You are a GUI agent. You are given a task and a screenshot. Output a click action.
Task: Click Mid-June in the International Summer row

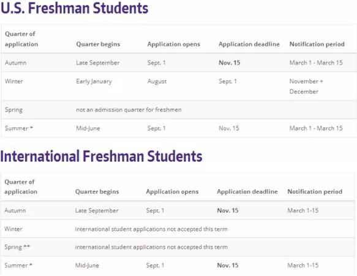[x=87, y=266]
